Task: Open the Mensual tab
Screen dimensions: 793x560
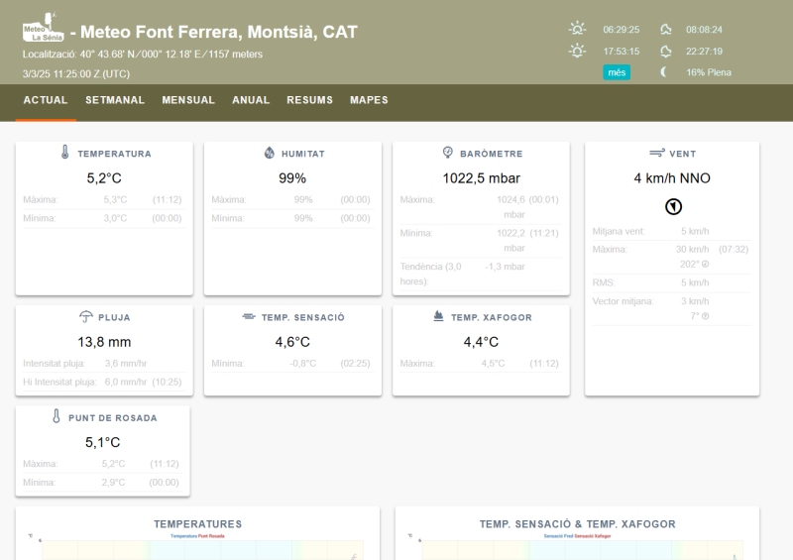Action: pyautogui.click(x=188, y=100)
